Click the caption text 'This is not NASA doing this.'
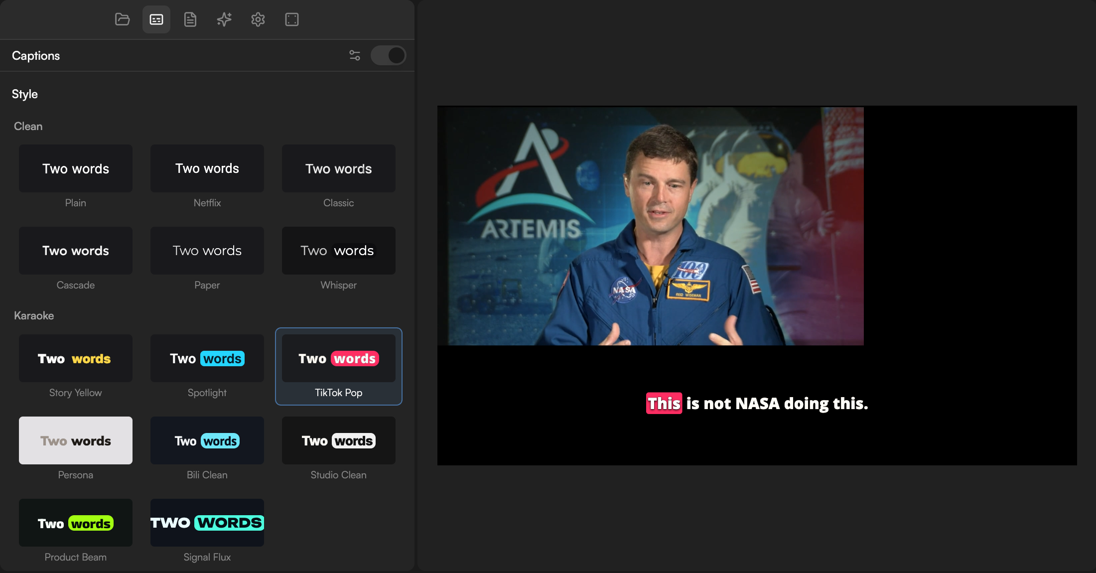 click(x=757, y=404)
